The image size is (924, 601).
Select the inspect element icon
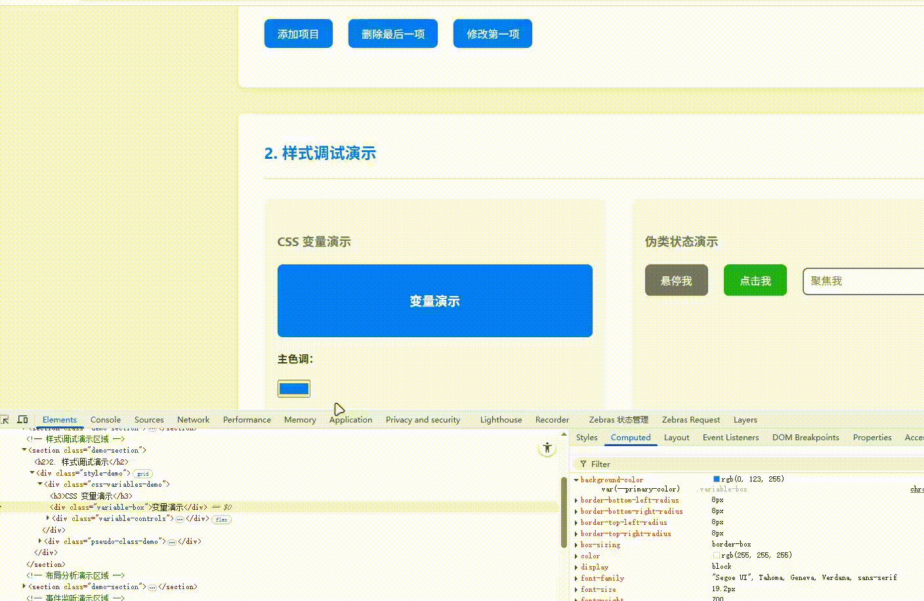[5, 419]
